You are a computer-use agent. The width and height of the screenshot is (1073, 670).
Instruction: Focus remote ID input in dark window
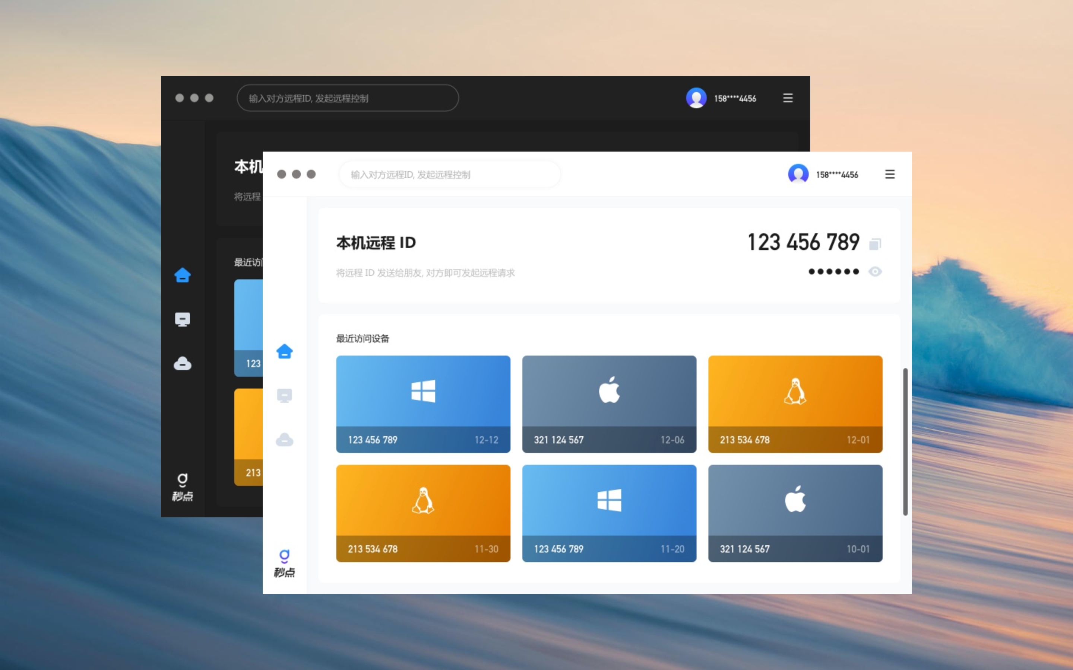click(348, 98)
